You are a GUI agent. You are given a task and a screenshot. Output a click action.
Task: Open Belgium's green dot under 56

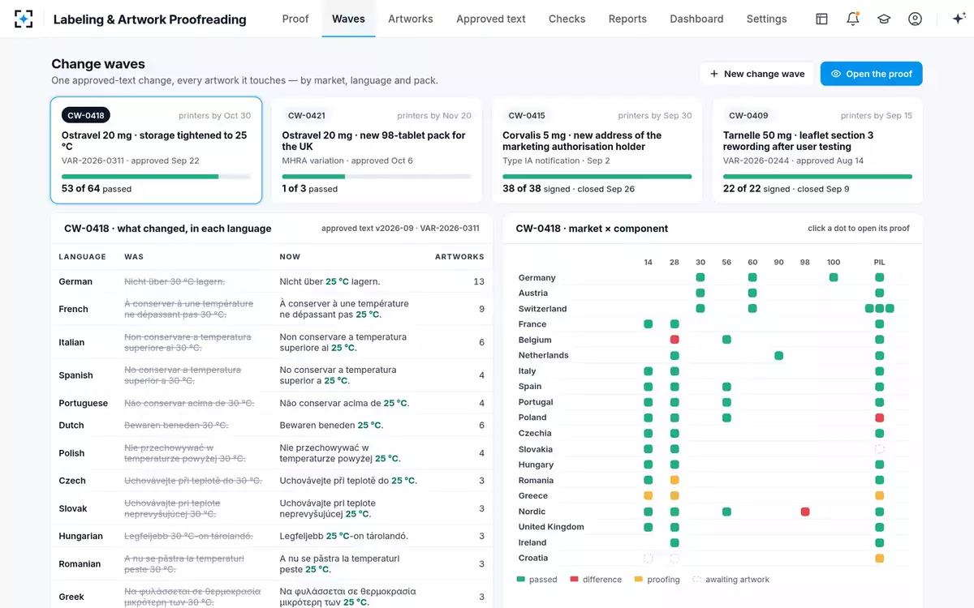(x=726, y=340)
